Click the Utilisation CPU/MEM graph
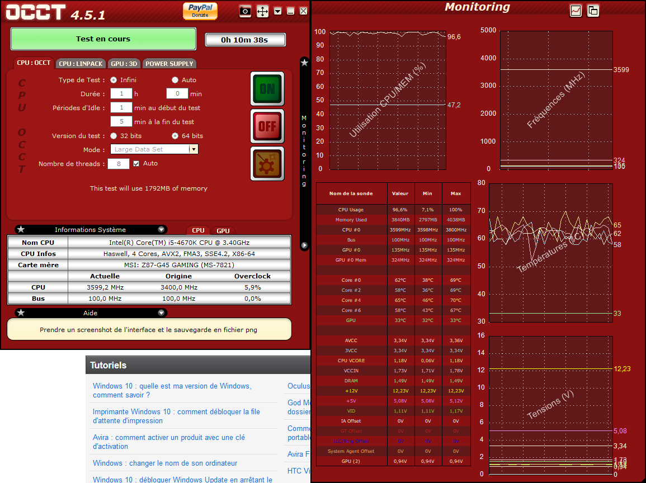Screen dimensions: 646x483 388,100
